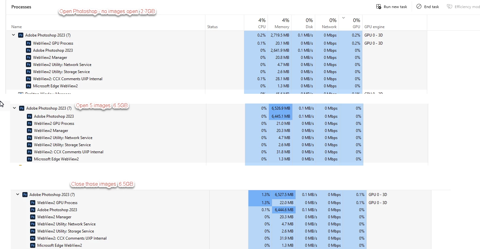Click Ps icon of WebView2 GPU Process at 21.0 MB

click(29, 124)
